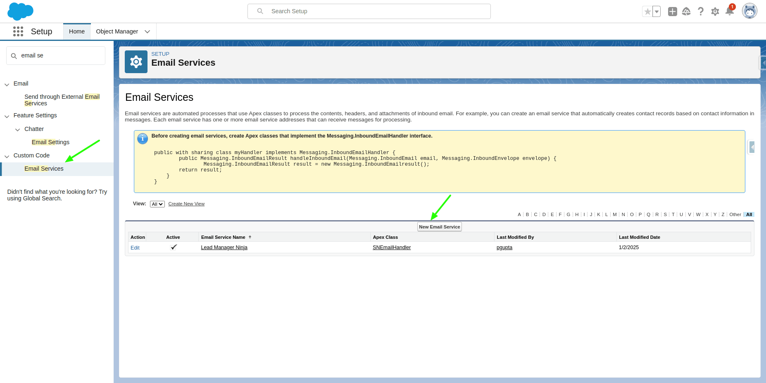
Task: Open Chatter Email Settings
Action: [50, 142]
